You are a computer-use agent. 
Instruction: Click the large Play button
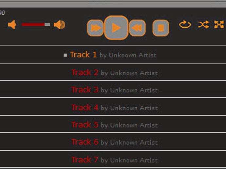tap(116, 28)
